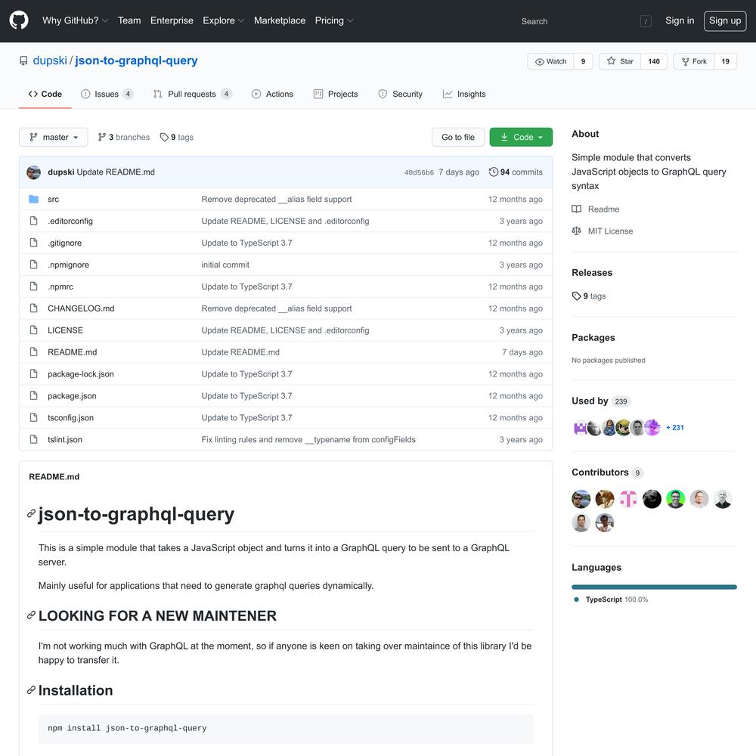Image resolution: width=756 pixels, height=756 pixels.
Task: Open the 19 forks count
Action: 725,61
